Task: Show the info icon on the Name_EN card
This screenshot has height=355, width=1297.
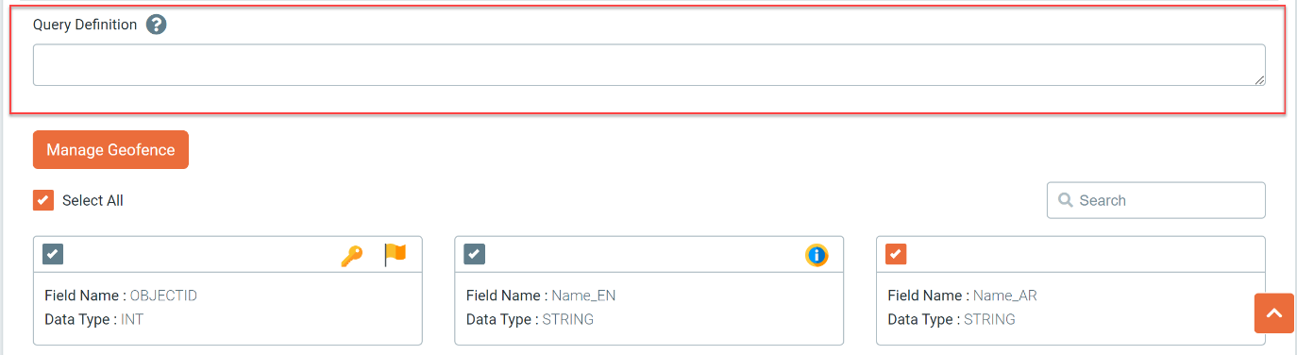Action: 817,255
